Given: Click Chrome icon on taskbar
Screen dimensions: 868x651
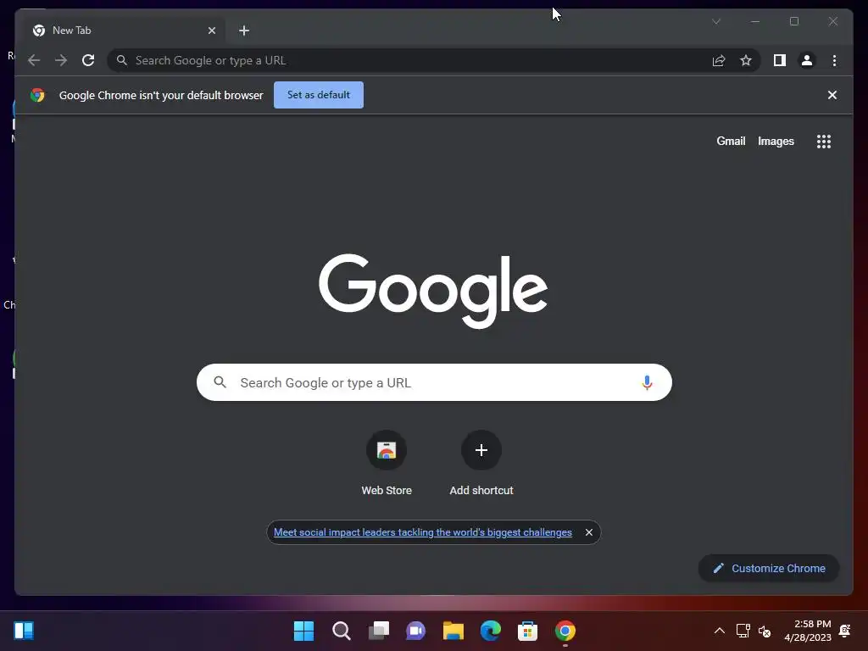Looking at the screenshot, I should [x=565, y=631].
